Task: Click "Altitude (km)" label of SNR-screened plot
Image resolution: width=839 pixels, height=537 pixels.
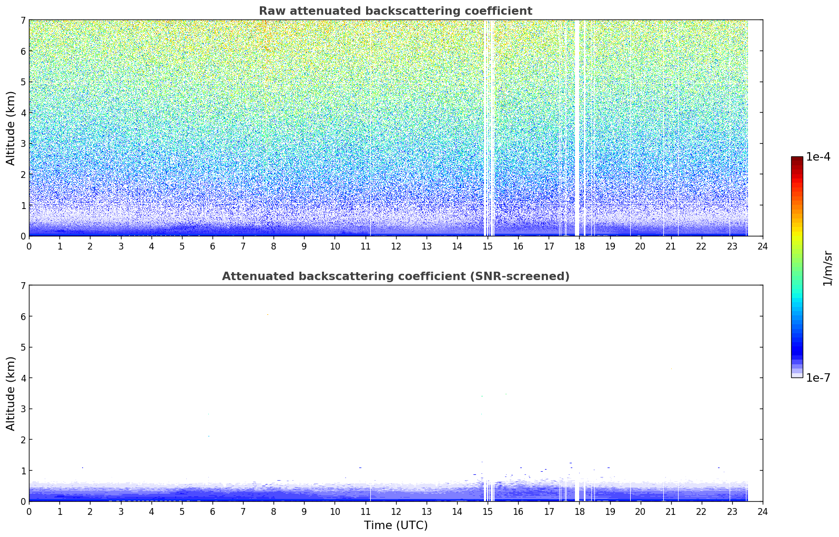Action: pos(11,393)
